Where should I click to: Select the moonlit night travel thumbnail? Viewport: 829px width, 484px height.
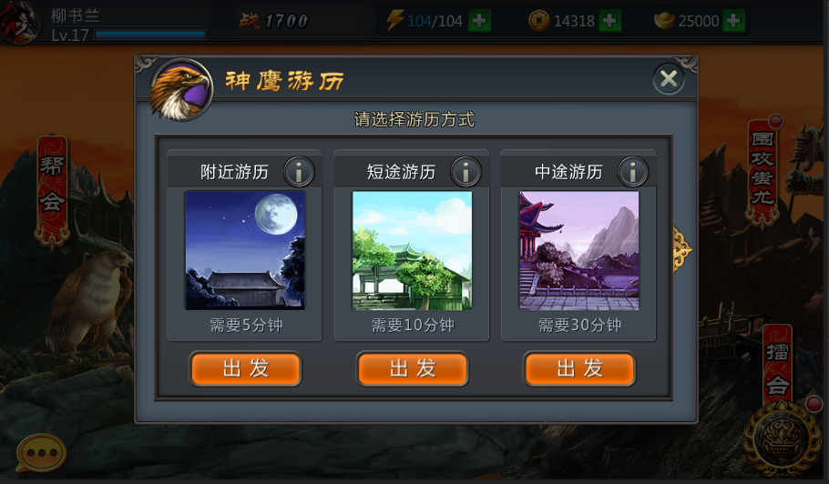click(x=245, y=250)
